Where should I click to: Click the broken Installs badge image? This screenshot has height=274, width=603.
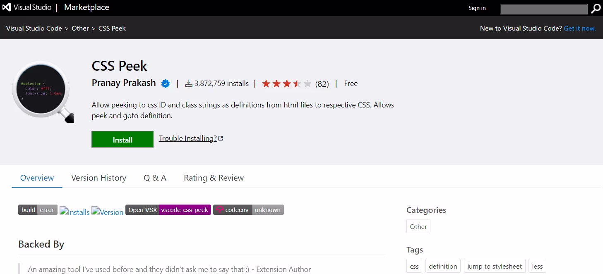(x=74, y=212)
